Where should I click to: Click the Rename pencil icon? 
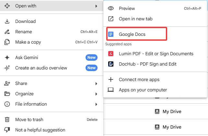click(x=7, y=32)
